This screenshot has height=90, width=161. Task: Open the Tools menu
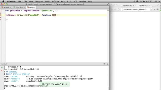click(x=69, y=1)
